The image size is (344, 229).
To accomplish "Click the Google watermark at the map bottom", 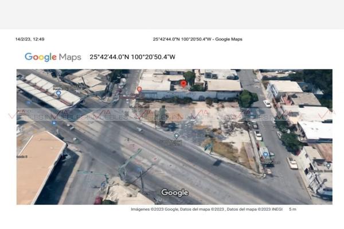I will point(174,193).
